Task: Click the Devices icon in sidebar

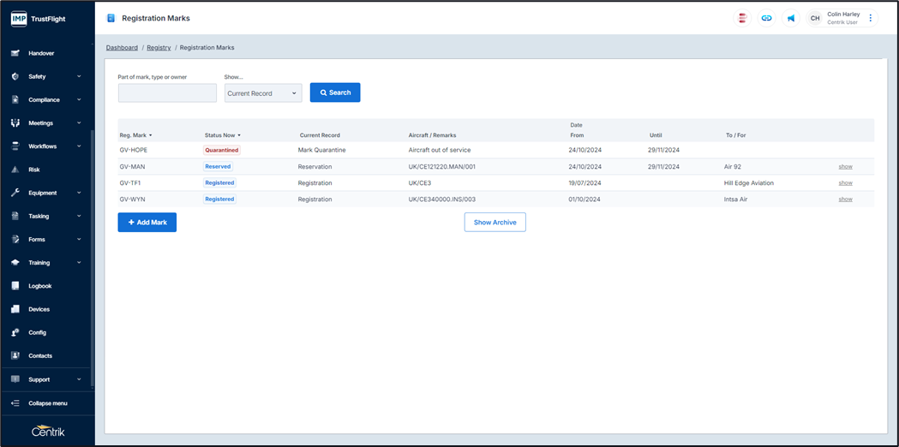Action: [x=15, y=309]
